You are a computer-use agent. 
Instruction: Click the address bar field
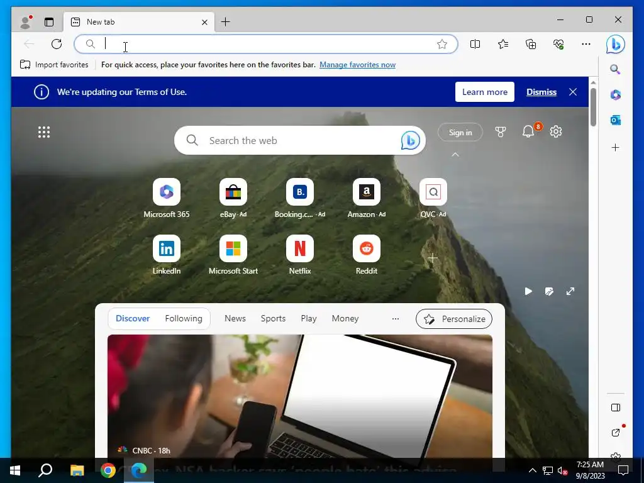[x=266, y=44]
